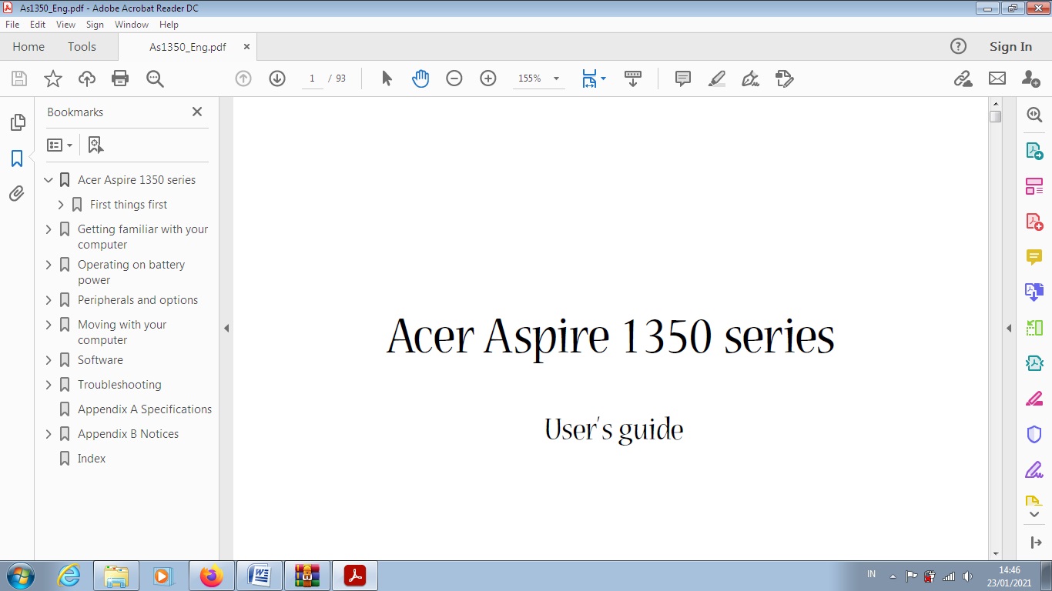Screen dimensions: 1052x591
Task: Expand Operating on battery power bookmark
Action: click(49, 265)
